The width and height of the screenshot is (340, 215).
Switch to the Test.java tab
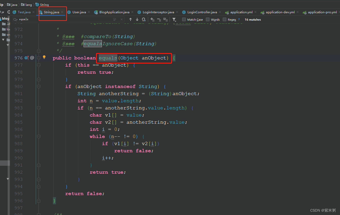(x=24, y=12)
